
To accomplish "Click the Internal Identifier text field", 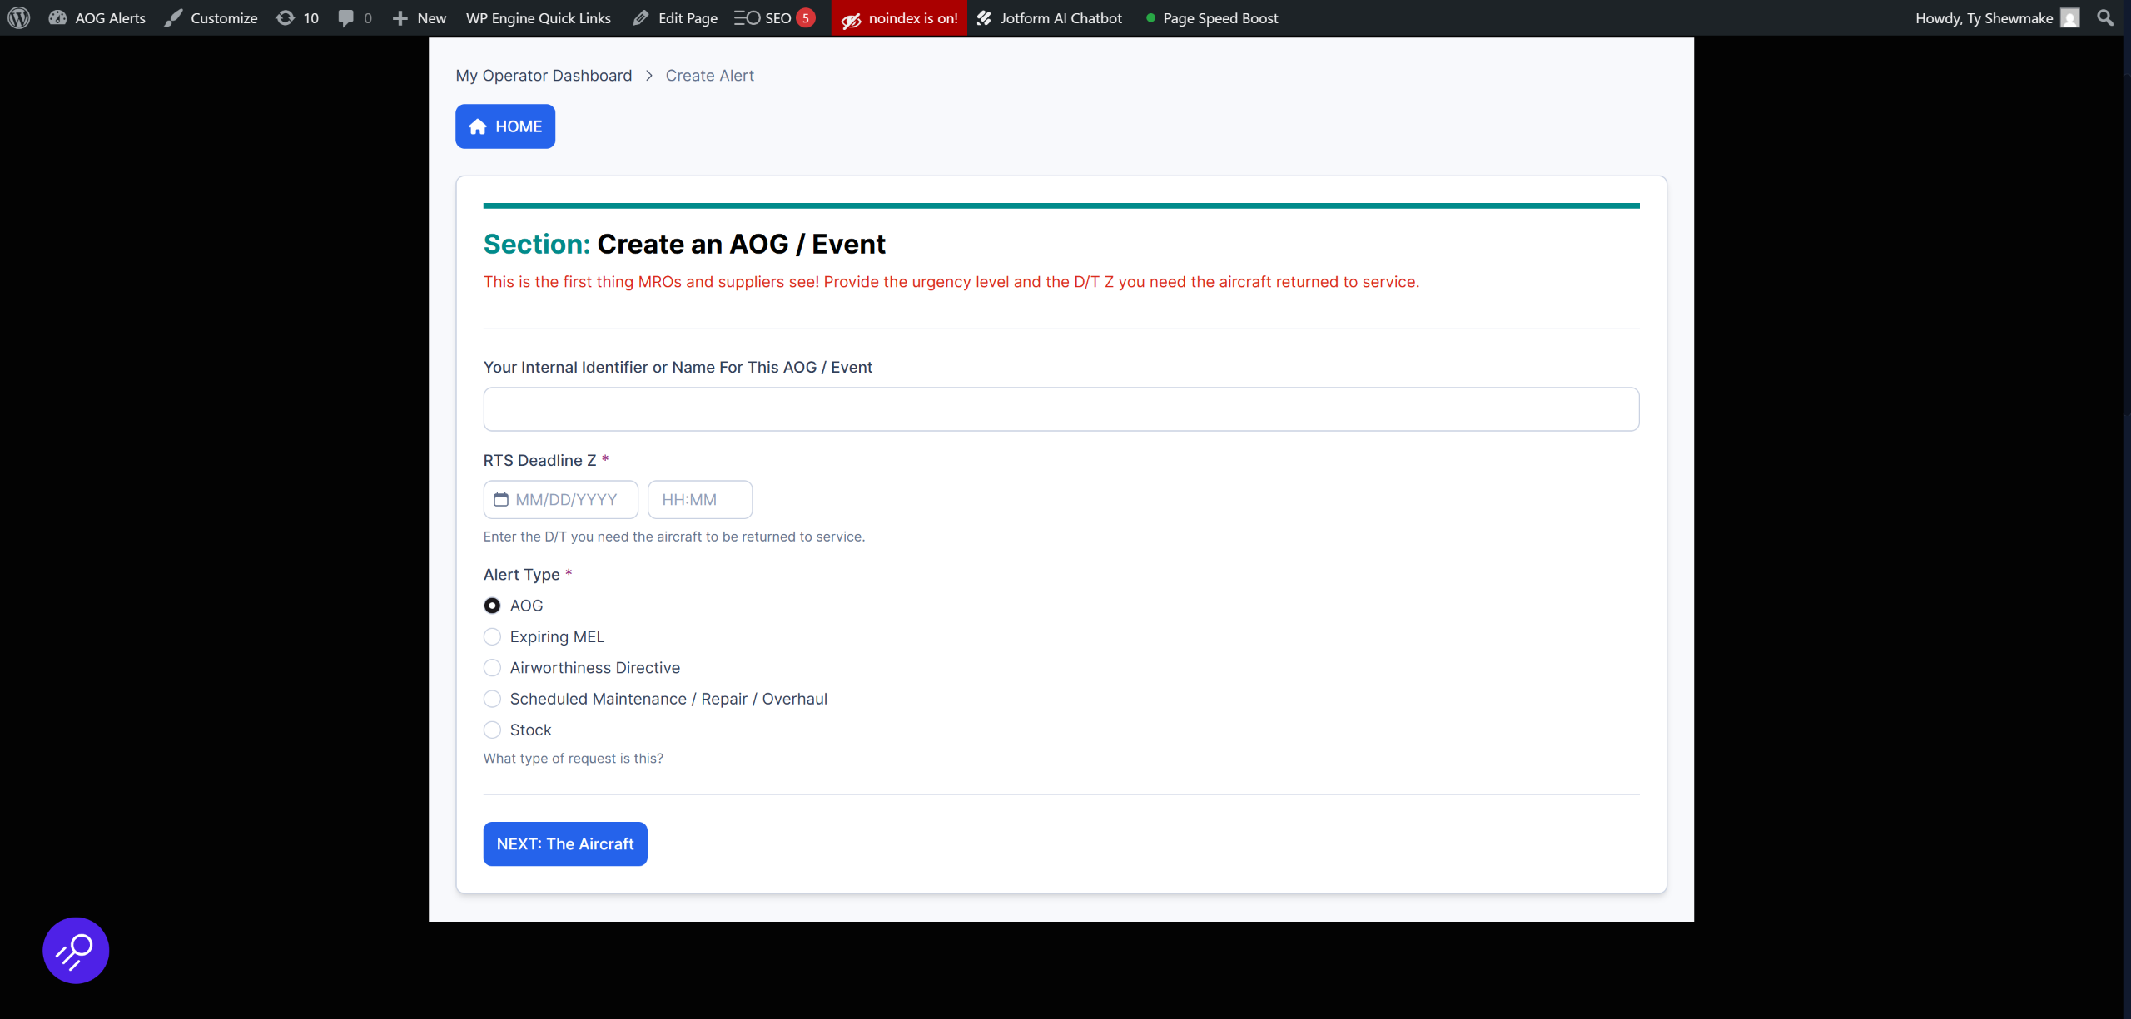I will point(1061,409).
